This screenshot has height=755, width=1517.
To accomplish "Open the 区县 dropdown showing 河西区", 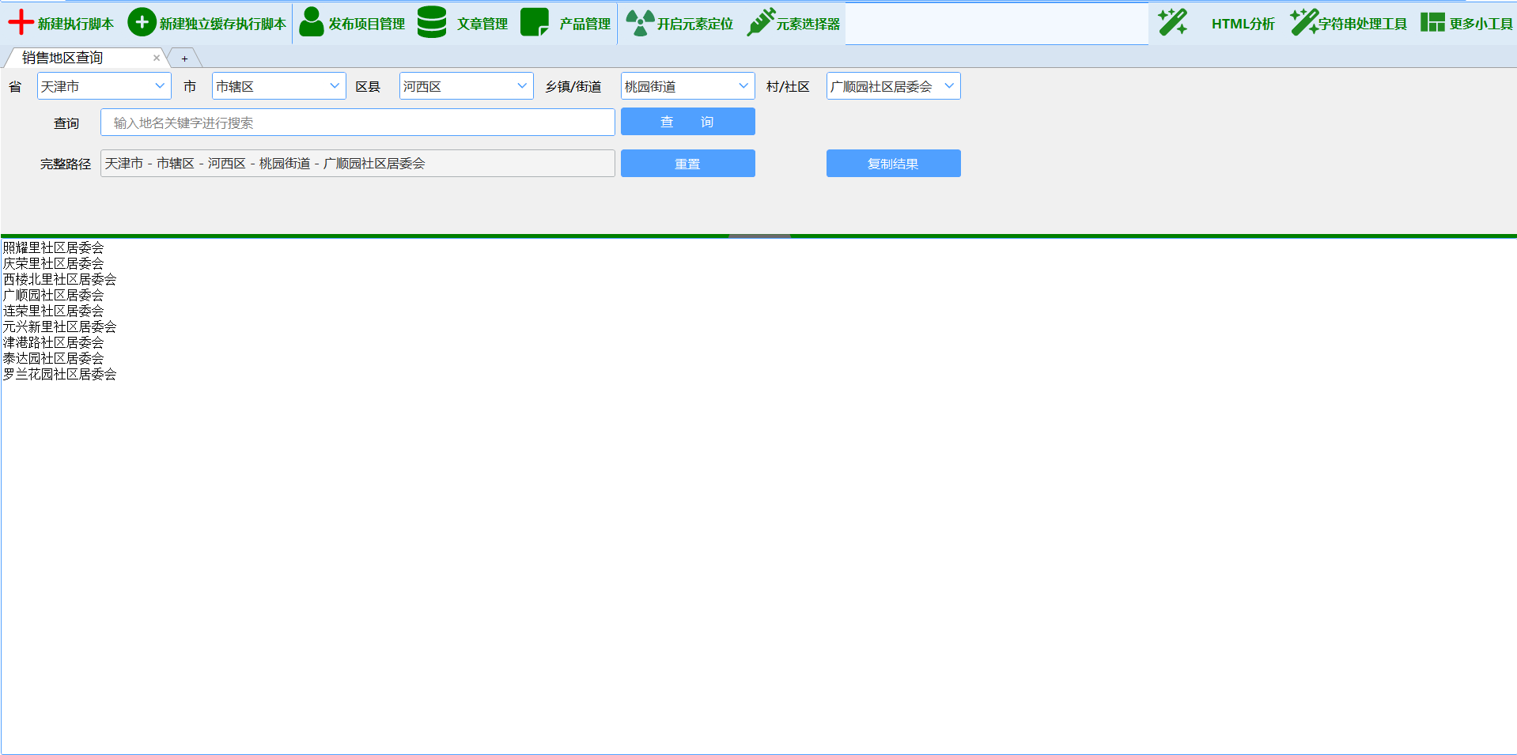I will [466, 86].
